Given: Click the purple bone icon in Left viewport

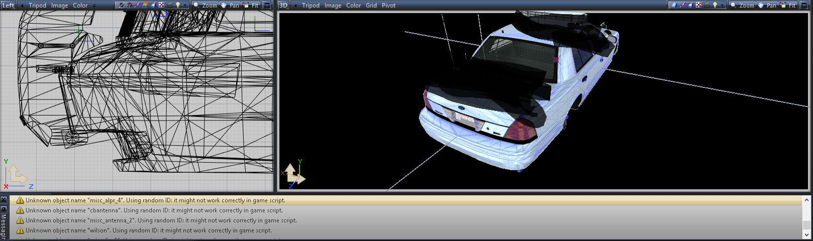Looking at the screenshot, I should click(x=137, y=5).
